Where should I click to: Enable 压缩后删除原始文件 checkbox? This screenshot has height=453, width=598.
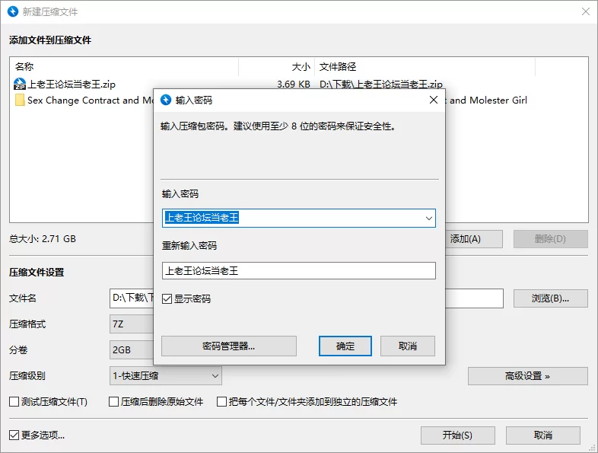tap(113, 401)
